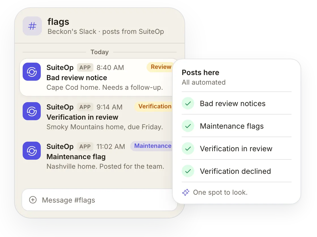Click the sparkle icon next to One spot to look
317x237 pixels.
[x=186, y=192]
